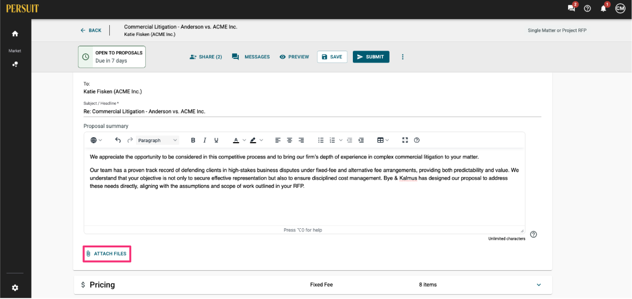Insert a numbered list

click(333, 141)
